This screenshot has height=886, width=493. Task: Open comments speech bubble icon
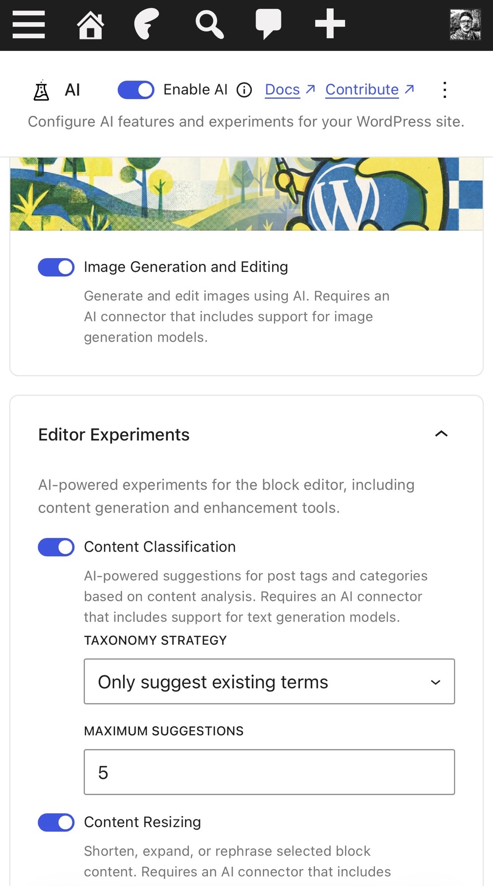click(268, 24)
